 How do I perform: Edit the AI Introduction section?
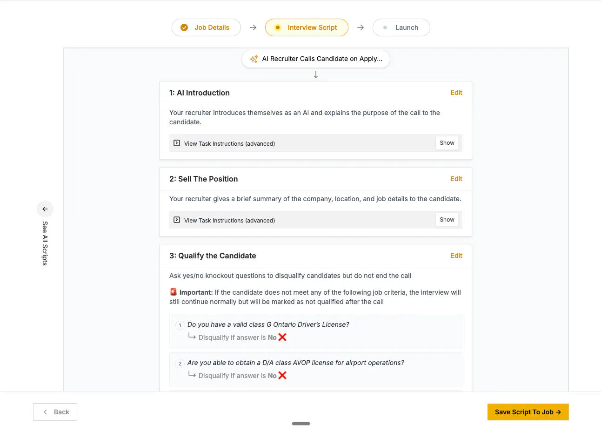click(456, 93)
